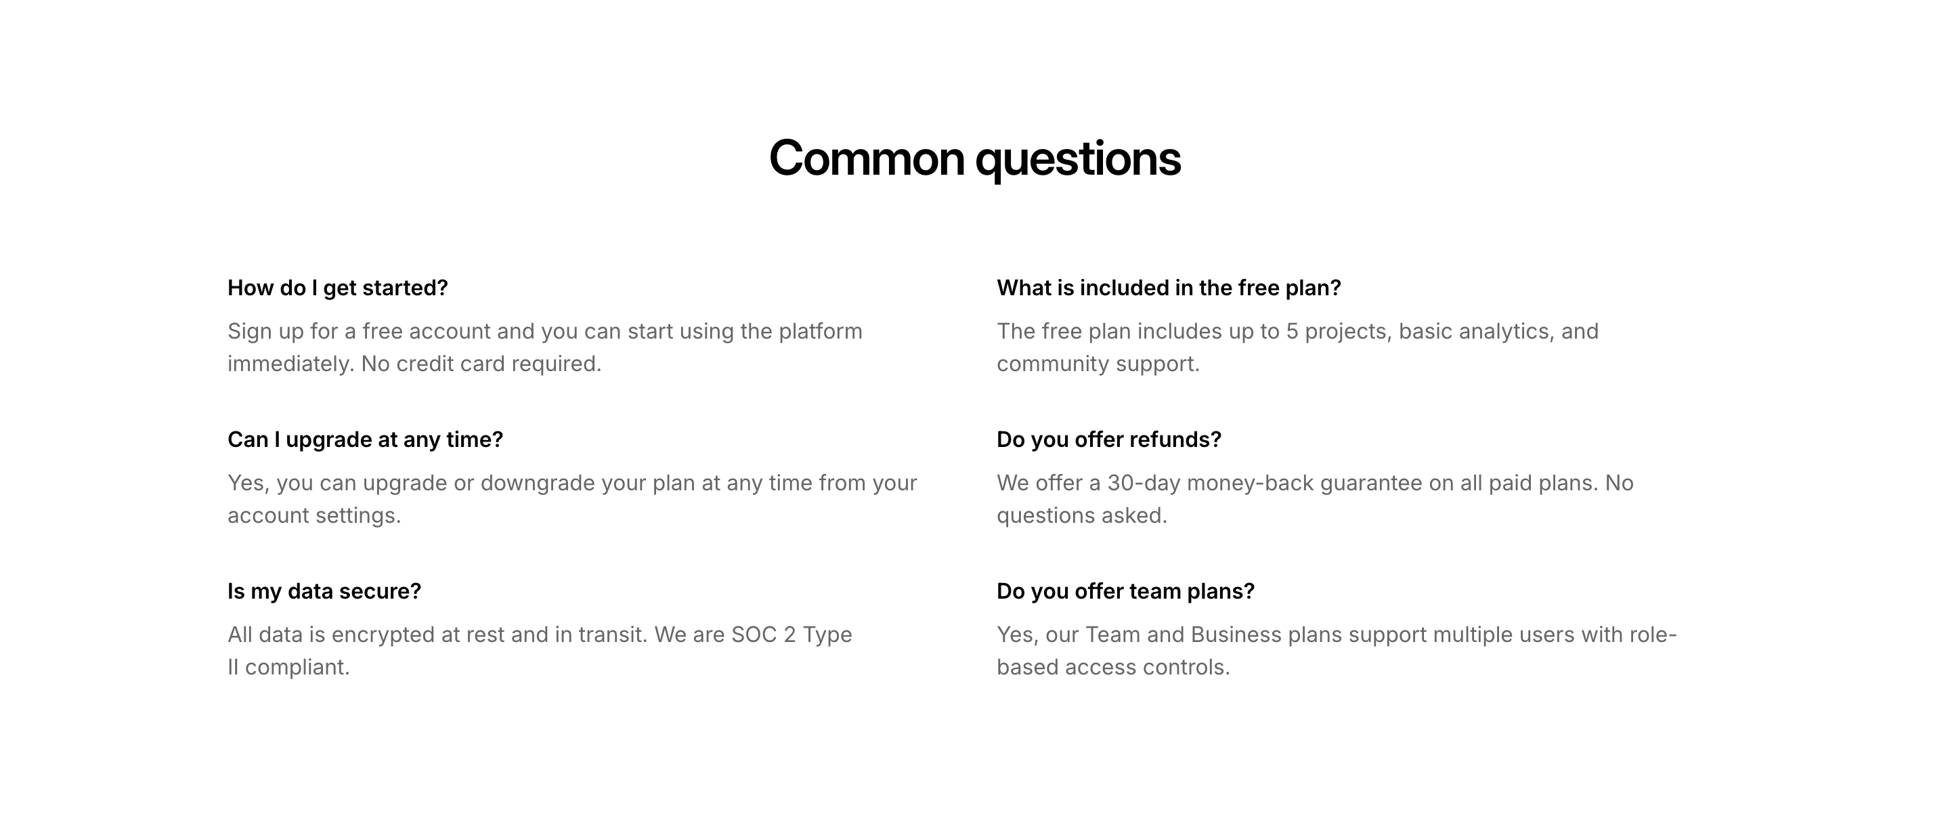Click "What is included in the free plan?"
Viewport: 1950px width, 814px height.
[x=1168, y=288]
